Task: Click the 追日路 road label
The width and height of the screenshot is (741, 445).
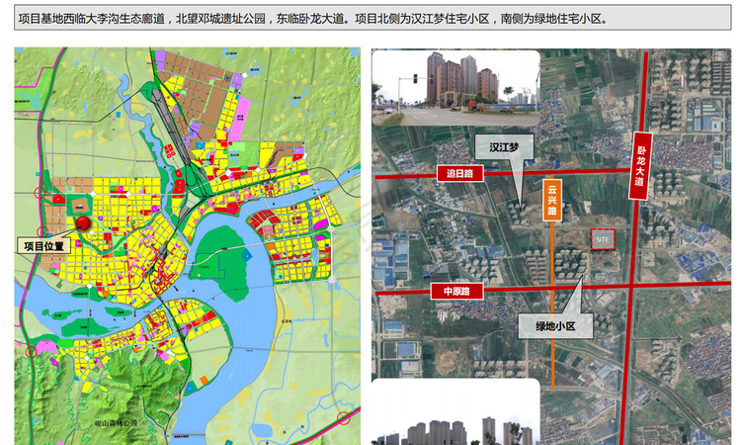Action: [460, 174]
